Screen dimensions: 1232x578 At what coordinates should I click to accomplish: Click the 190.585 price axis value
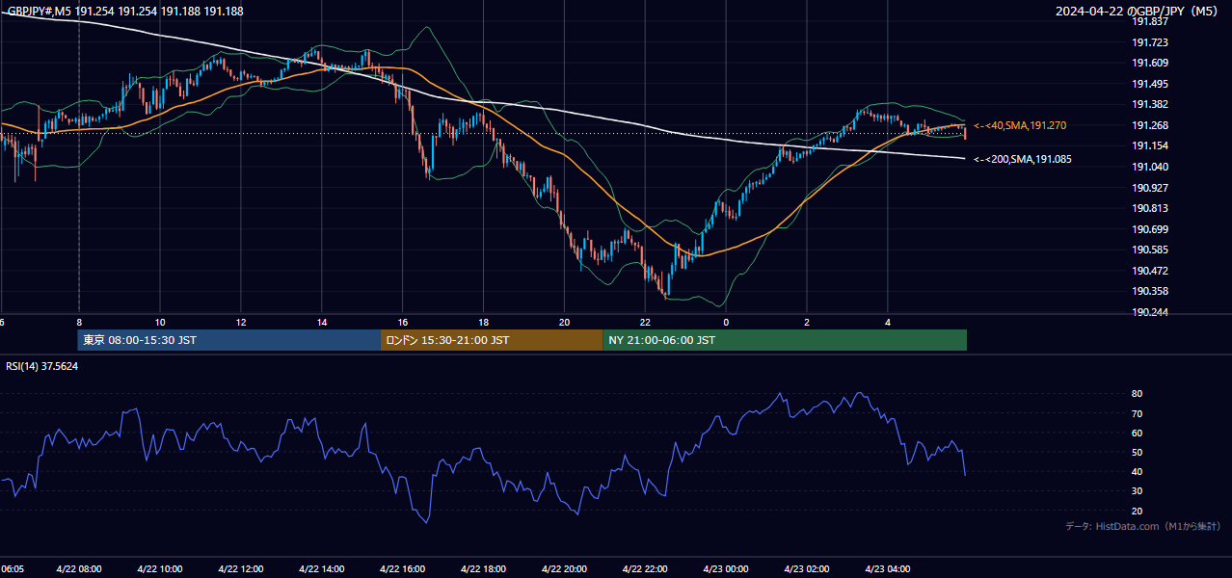coord(1149,250)
